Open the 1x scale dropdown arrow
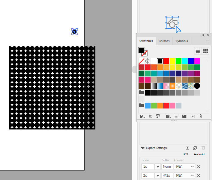 (158, 167)
